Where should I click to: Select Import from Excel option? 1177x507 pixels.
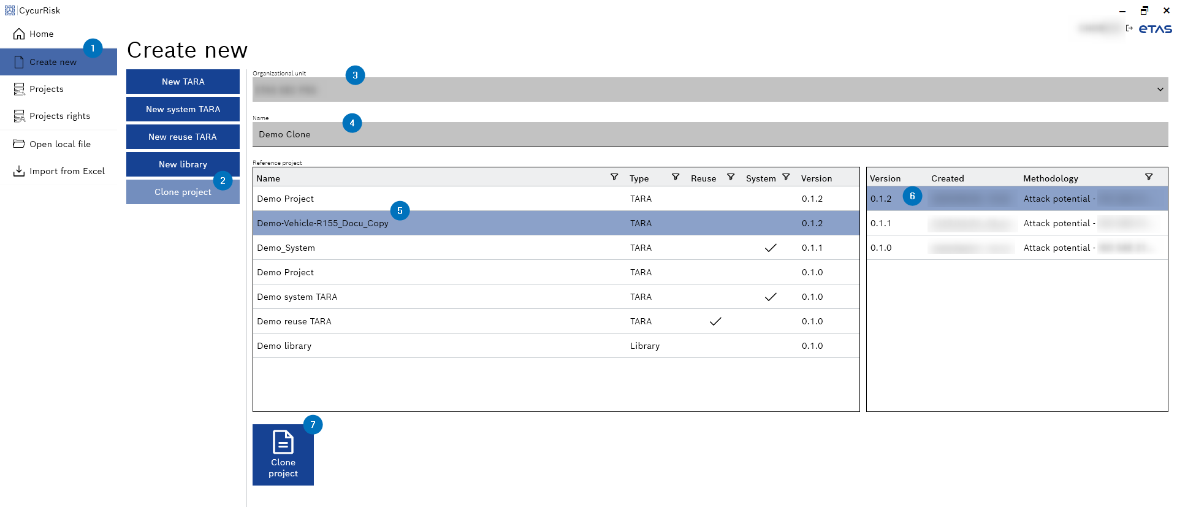click(x=67, y=172)
